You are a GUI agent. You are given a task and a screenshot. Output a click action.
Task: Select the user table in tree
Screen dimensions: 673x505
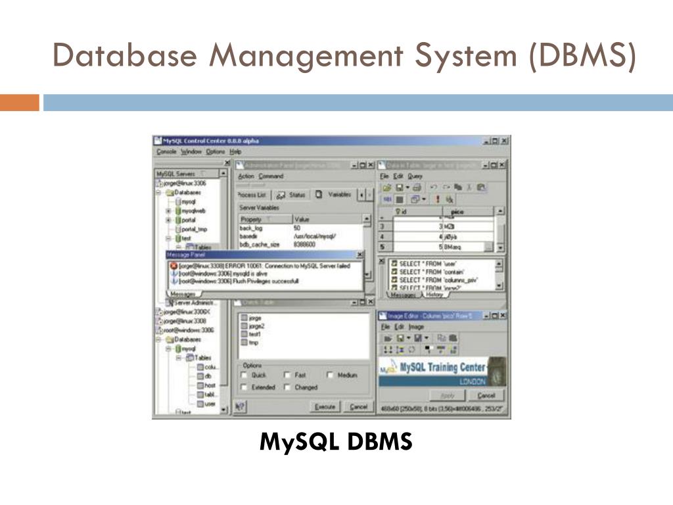[206, 404]
